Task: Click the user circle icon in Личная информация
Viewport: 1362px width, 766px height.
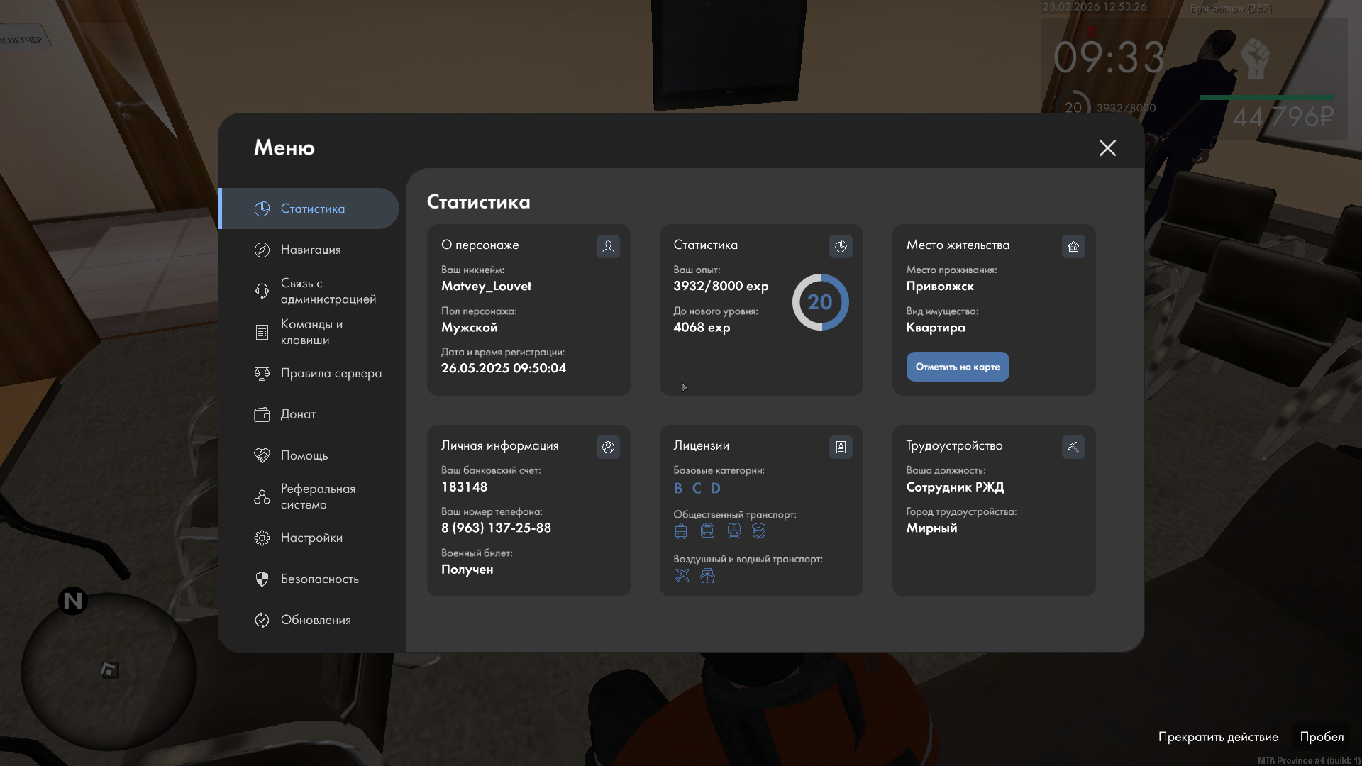Action: point(608,447)
